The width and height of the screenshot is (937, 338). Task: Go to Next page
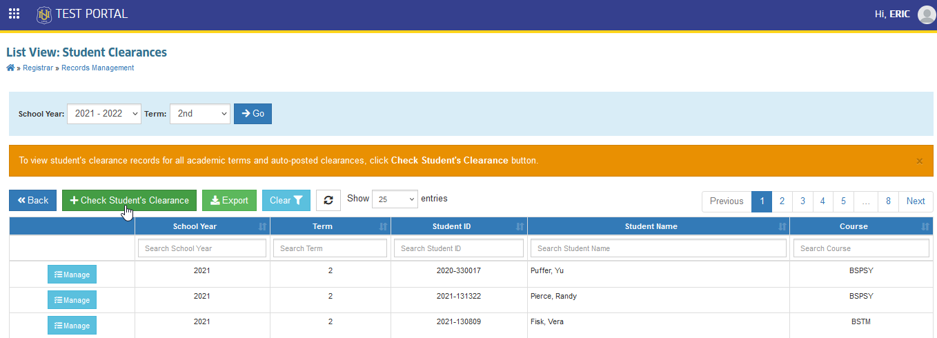(x=916, y=201)
